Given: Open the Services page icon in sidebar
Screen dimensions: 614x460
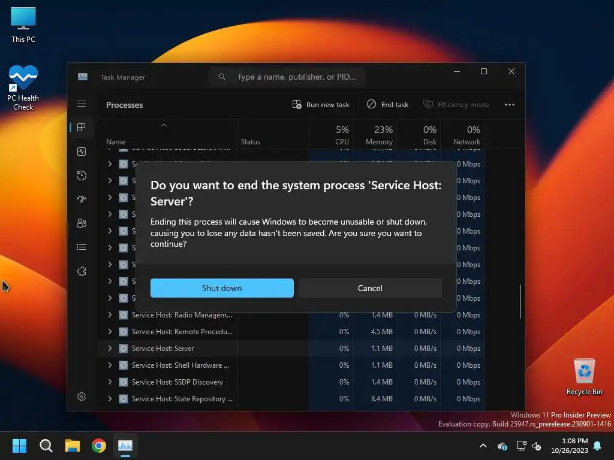Looking at the screenshot, I should click(82, 271).
